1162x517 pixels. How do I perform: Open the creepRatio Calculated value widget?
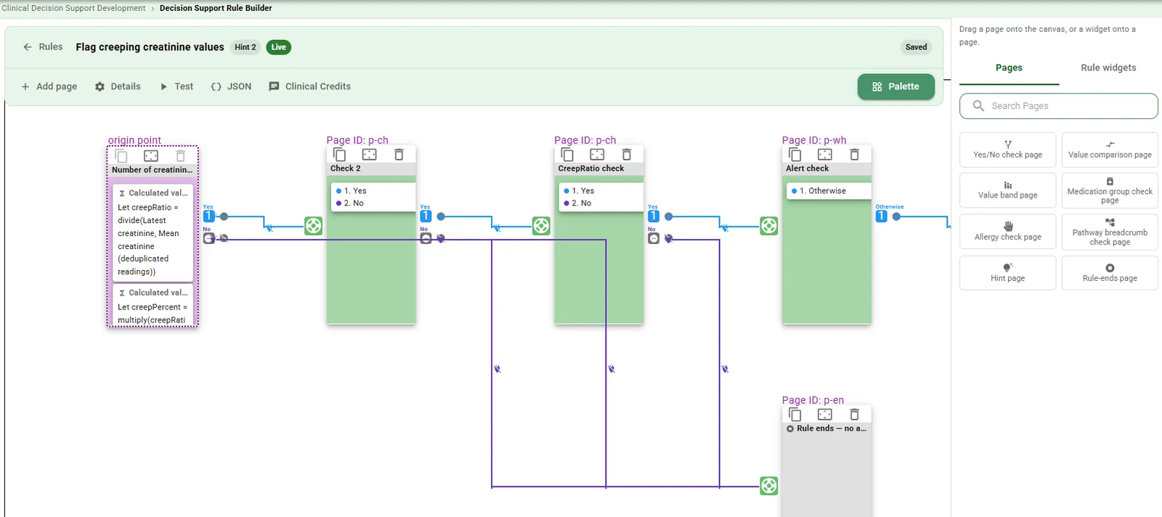153,232
